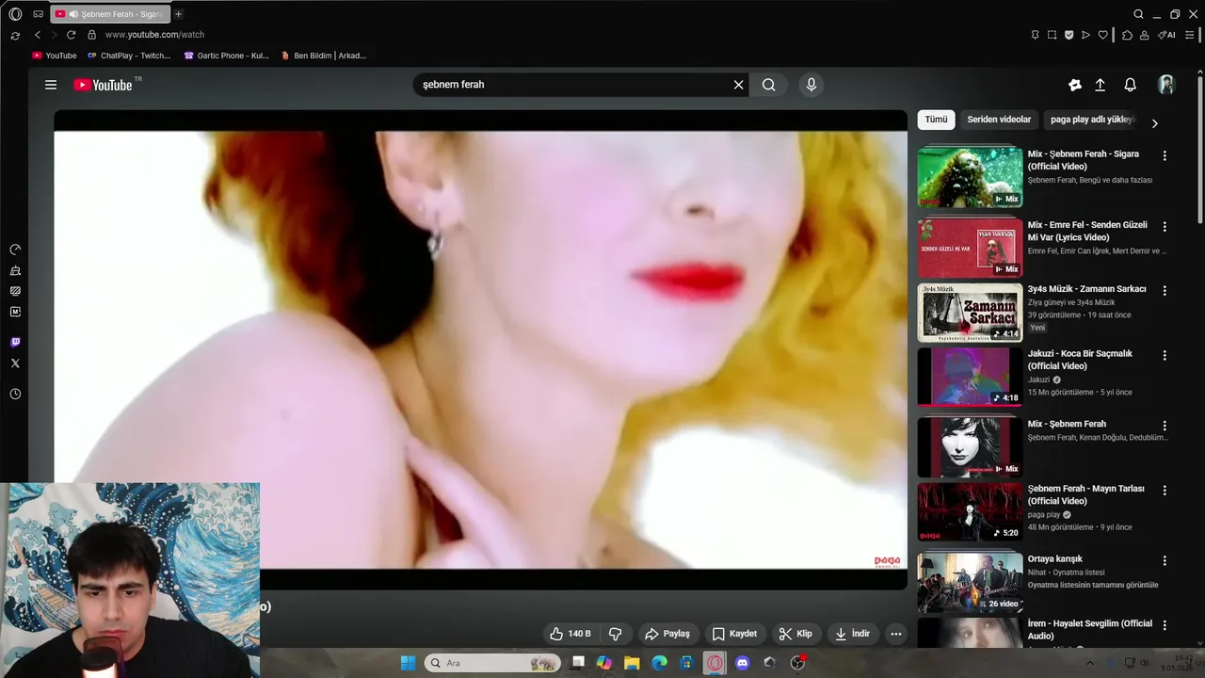Reload the page
Image resolution: width=1205 pixels, height=678 pixels.
71,35
